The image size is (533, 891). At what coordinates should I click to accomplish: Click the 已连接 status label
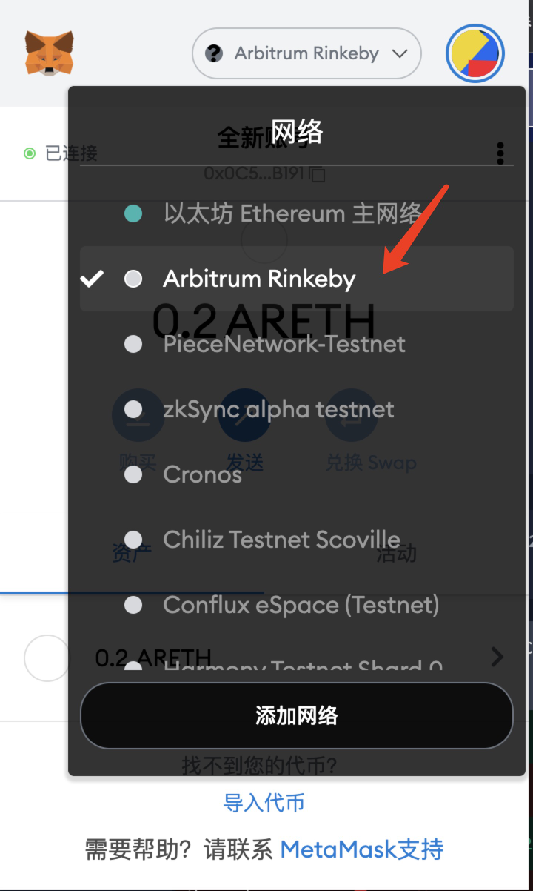click(x=71, y=153)
